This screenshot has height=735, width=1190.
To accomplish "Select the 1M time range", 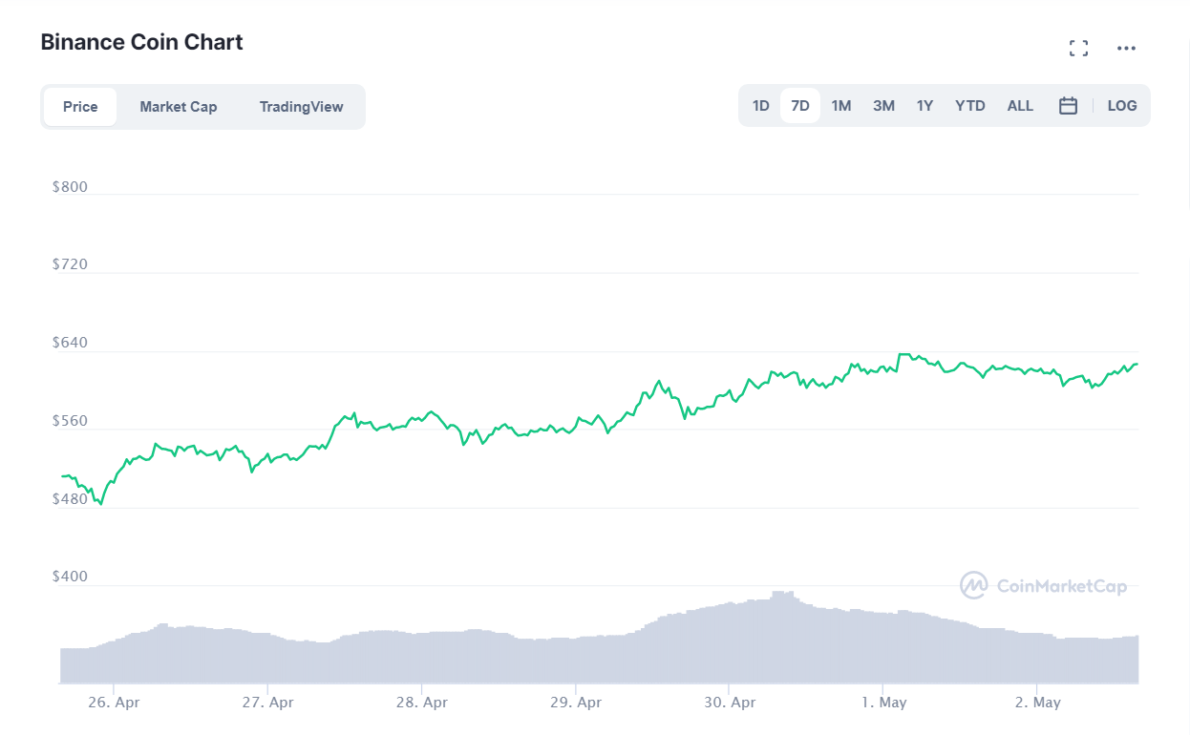I will click(x=840, y=105).
